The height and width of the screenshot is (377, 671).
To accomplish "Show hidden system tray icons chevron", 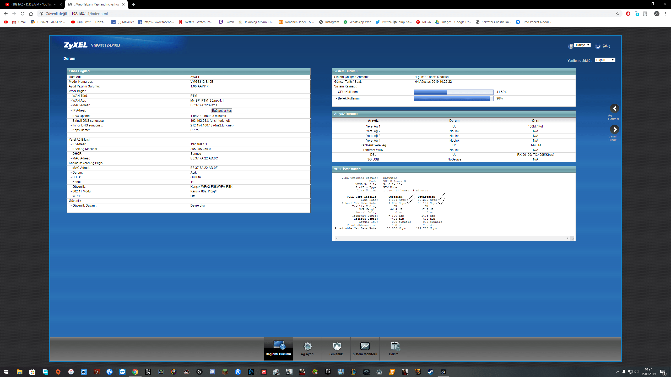I will (618, 372).
